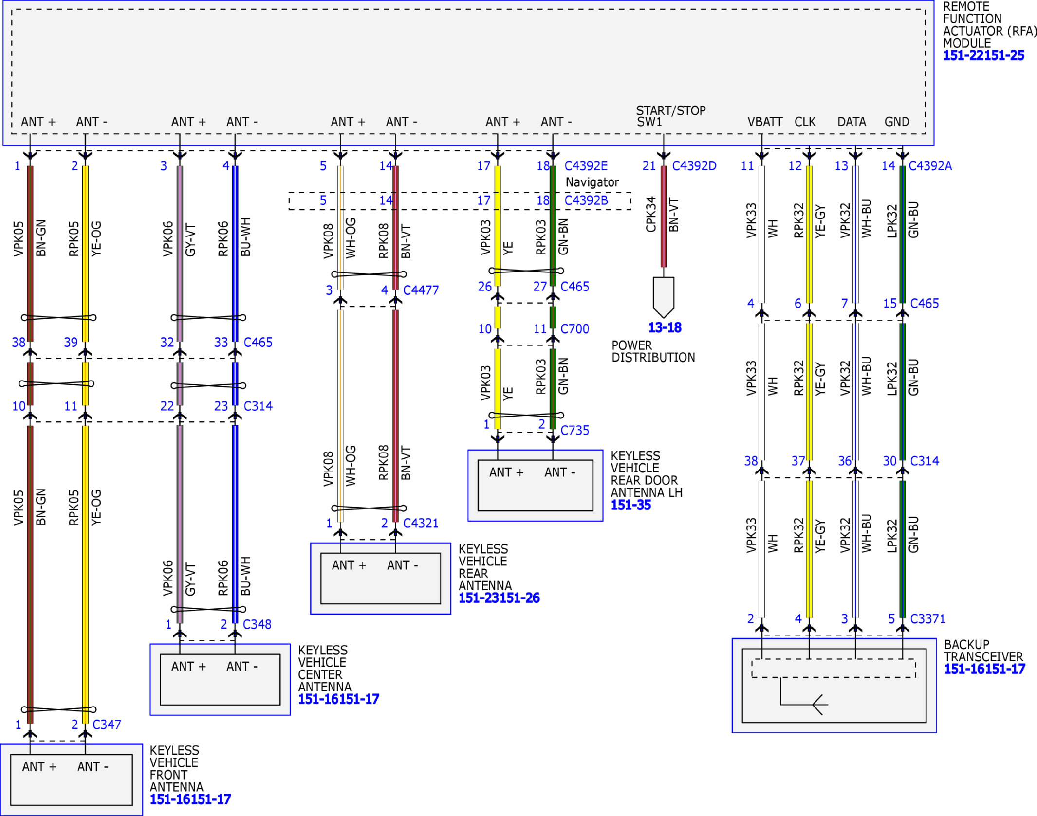Viewport: 1037px width, 816px height.
Task: Open link 151-35 for rear door antenna LH
Action: [x=630, y=505]
